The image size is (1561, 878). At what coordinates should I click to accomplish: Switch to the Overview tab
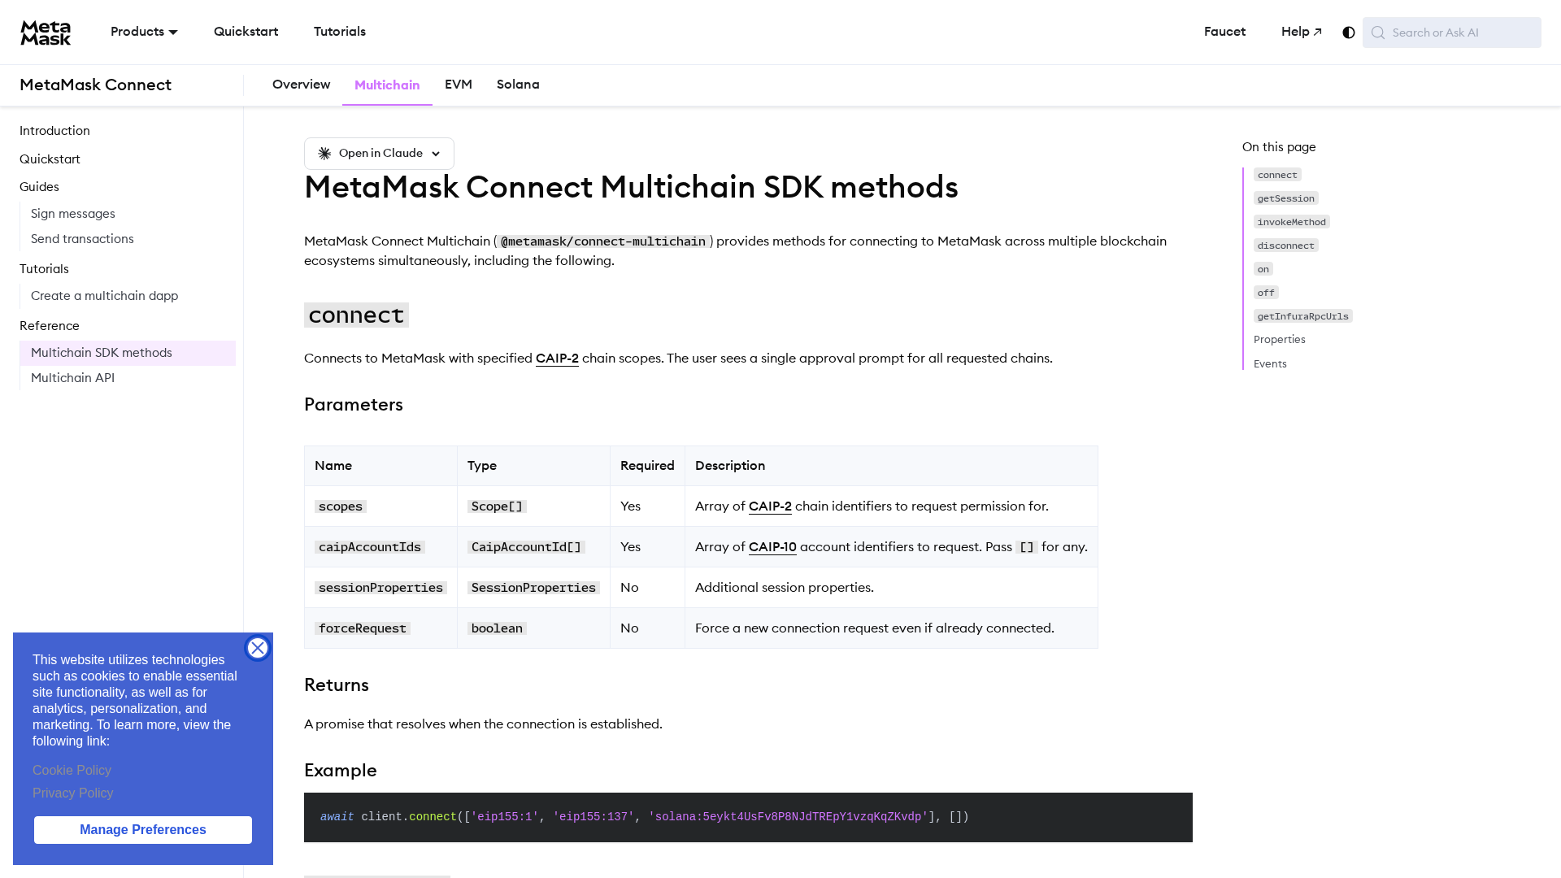pyautogui.click(x=301, y=85)
